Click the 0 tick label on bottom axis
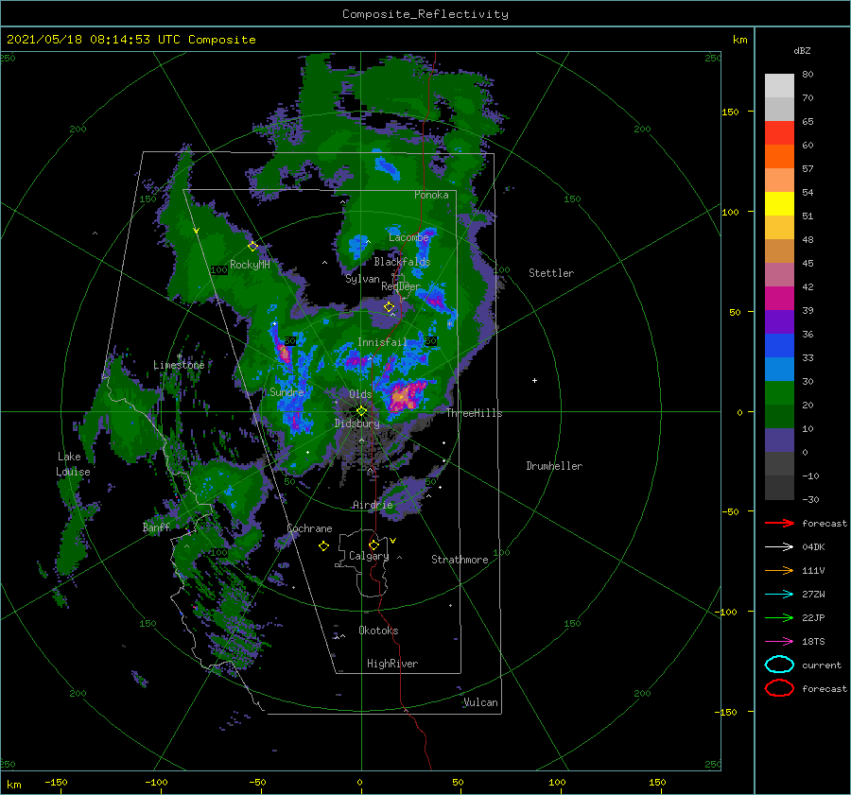This screenshot has height=795, width=851. [x=360, y=782]
